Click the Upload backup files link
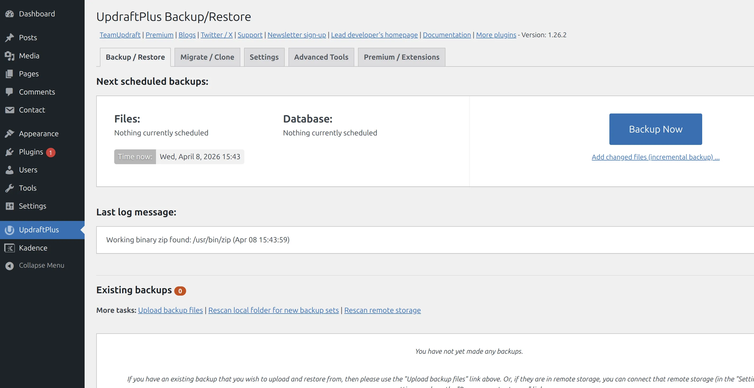 (x=170, y=310)
